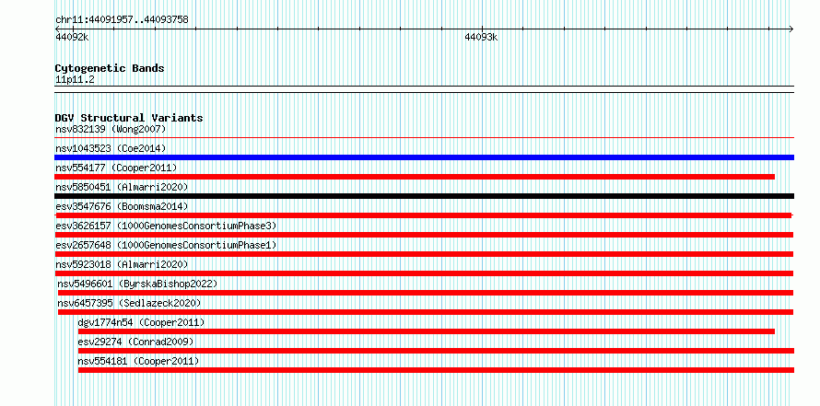The image size is (820, 406).
Task: Click the nsv6457395 (Sedlazeck2020) label
Action: coord(129,303)
